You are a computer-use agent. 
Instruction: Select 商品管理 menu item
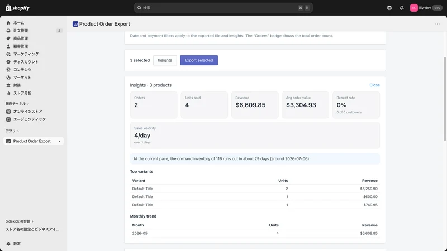point(21,38)
